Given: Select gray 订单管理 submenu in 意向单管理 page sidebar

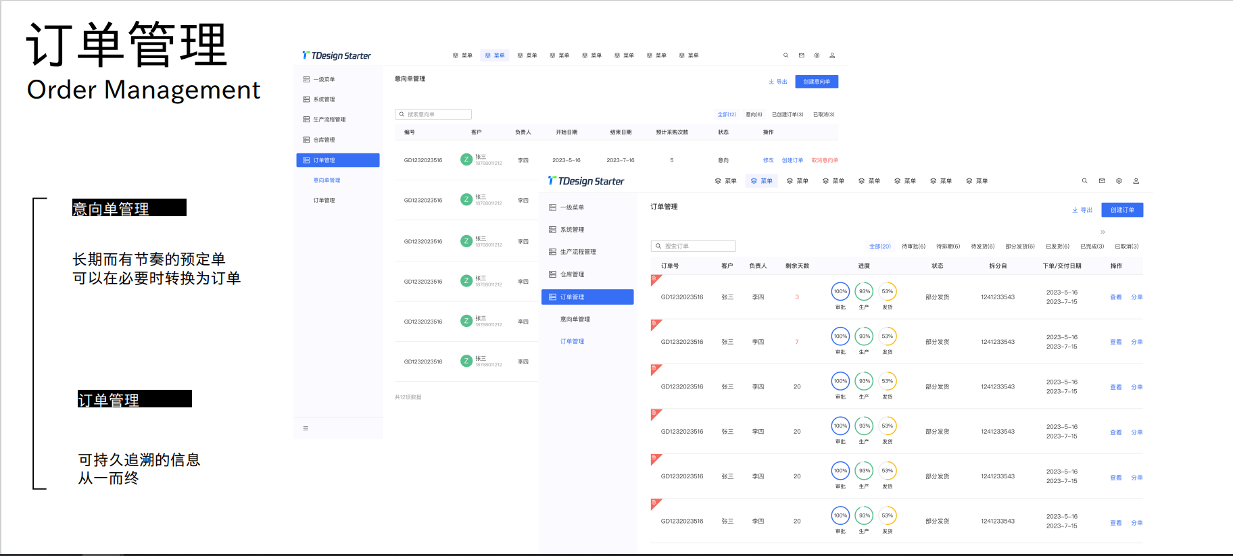Looking at the screenshot, I should [324, 201].
